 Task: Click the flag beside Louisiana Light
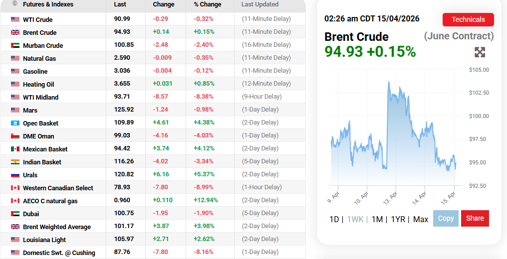[15, 240]
